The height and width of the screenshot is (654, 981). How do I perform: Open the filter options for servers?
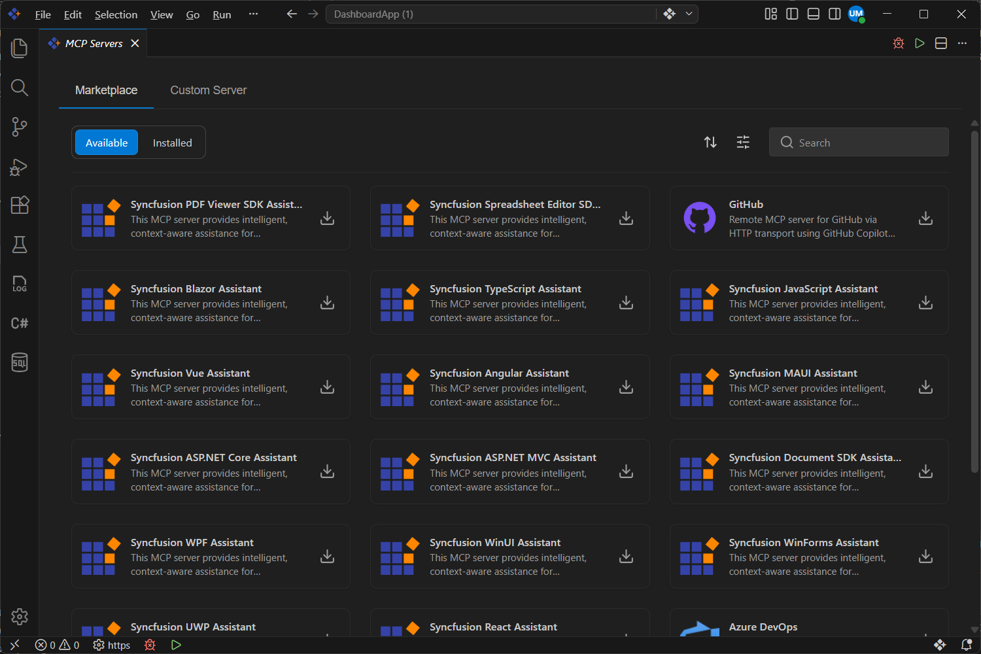tap(743, 143)
